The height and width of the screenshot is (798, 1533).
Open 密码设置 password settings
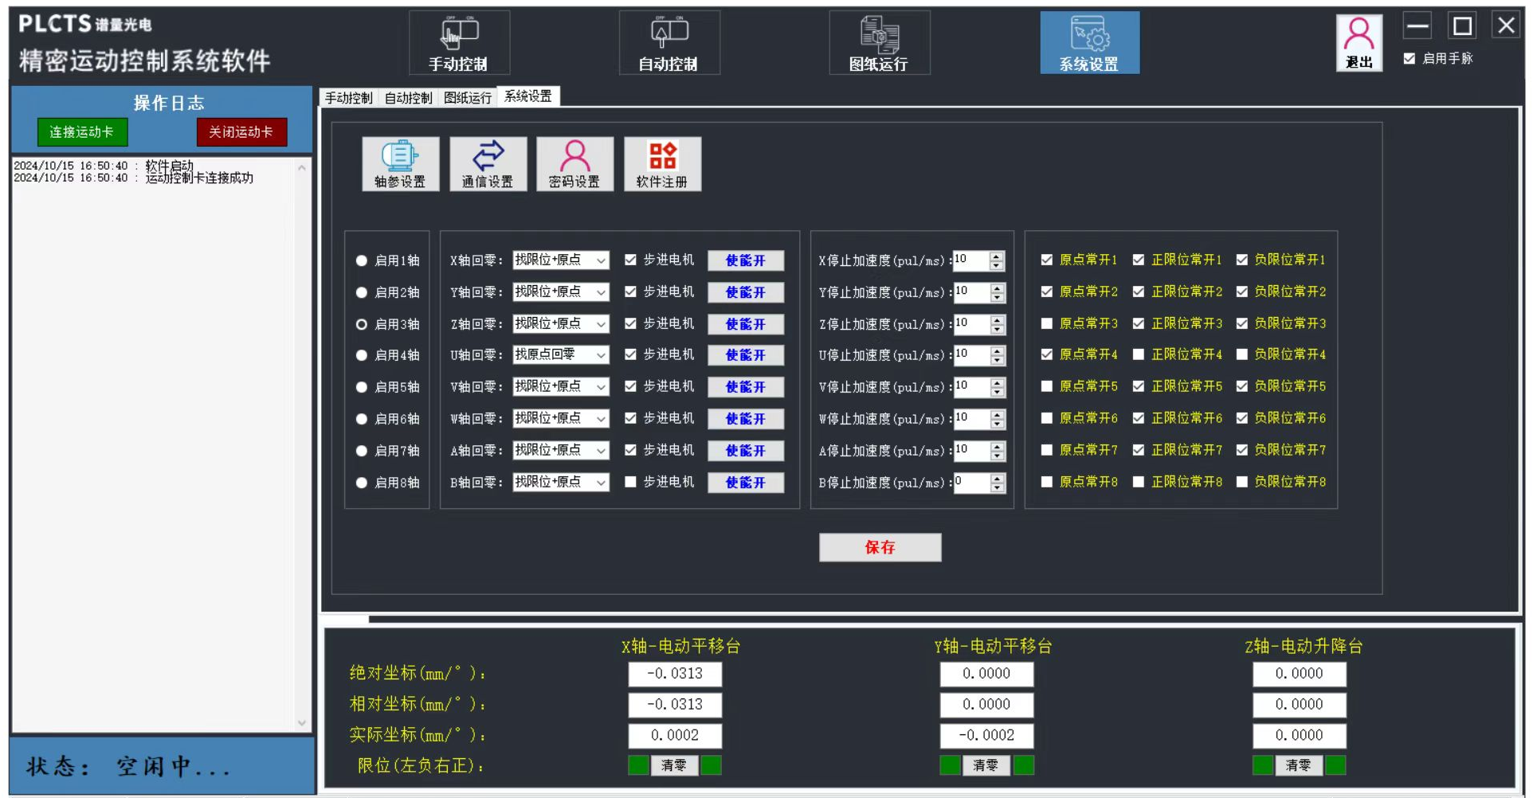574,164
